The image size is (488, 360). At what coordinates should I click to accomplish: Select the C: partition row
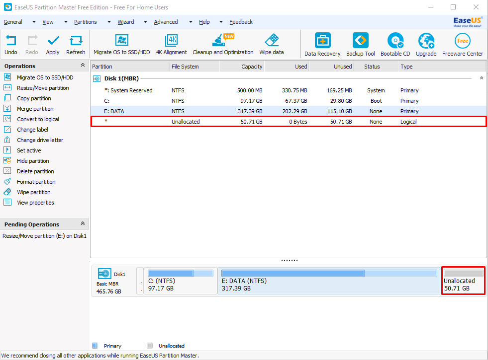289,101
